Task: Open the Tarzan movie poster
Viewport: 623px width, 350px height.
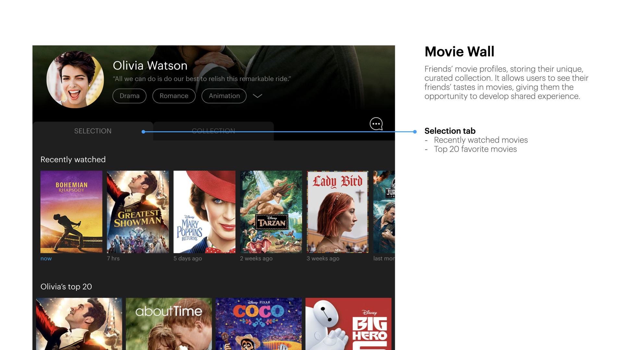Action: [x=271, y=212]
